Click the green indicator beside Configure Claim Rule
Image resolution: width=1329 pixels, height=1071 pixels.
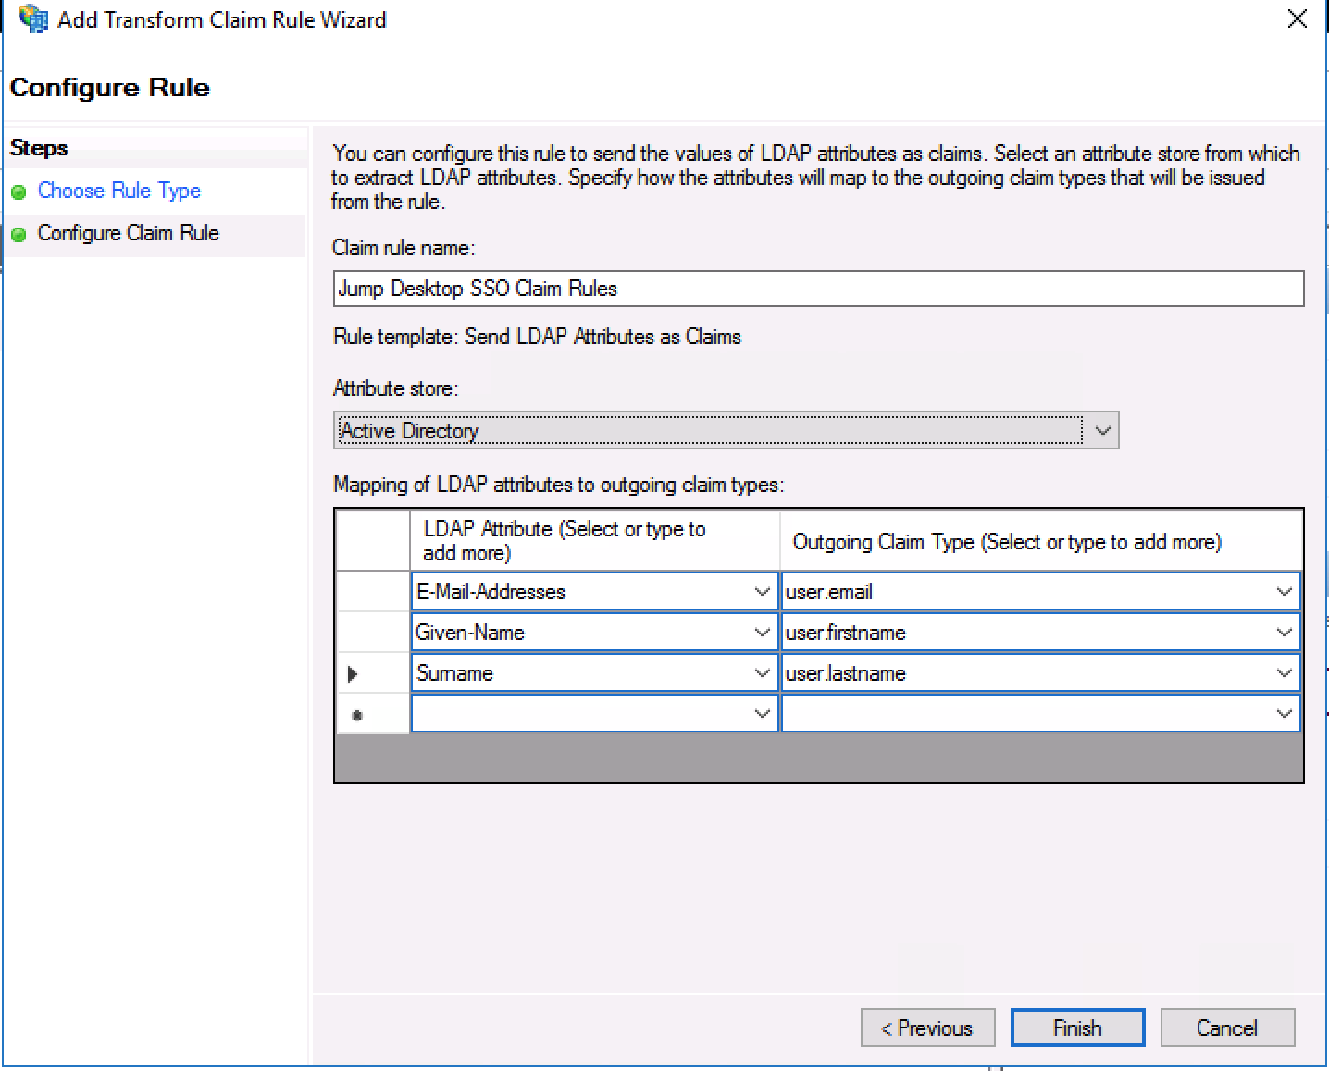20,234
